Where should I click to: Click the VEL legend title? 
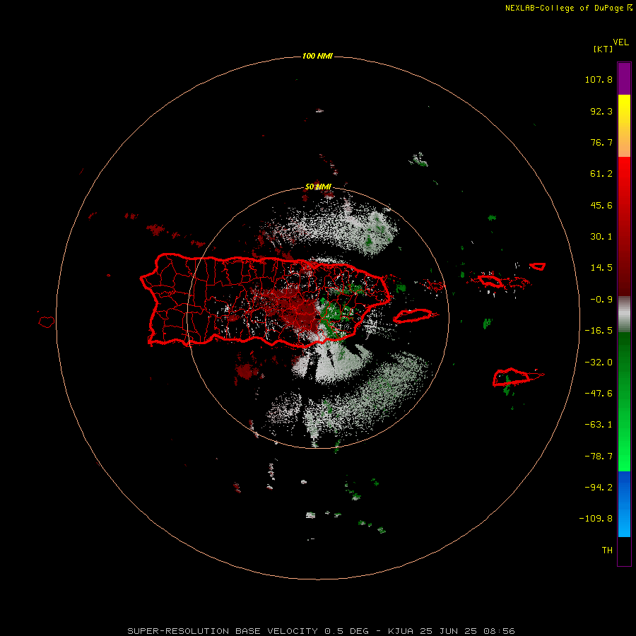620,42
